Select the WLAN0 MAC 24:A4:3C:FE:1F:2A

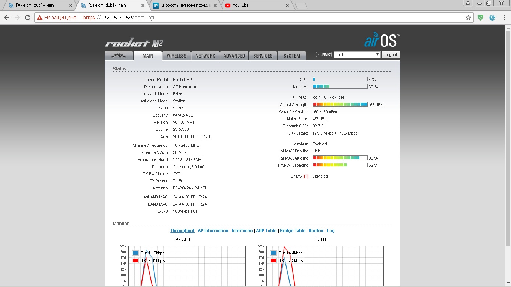[190, 197]
